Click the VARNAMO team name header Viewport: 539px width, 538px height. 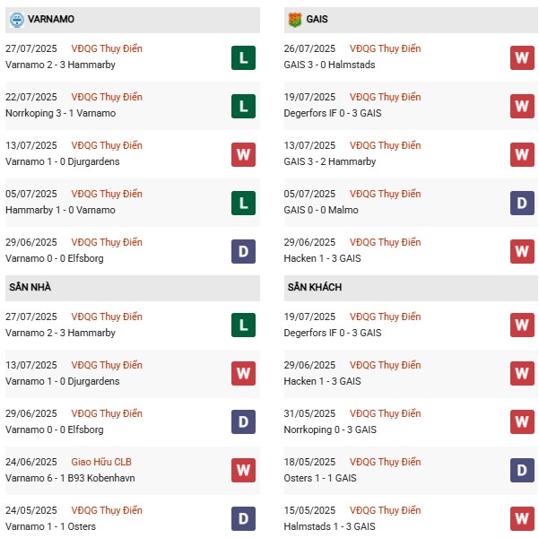51,19
